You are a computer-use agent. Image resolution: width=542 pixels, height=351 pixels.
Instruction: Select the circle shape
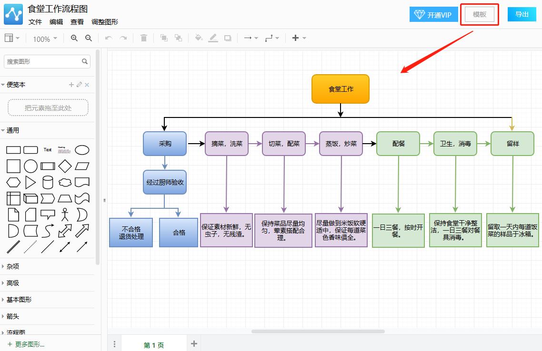30,166
